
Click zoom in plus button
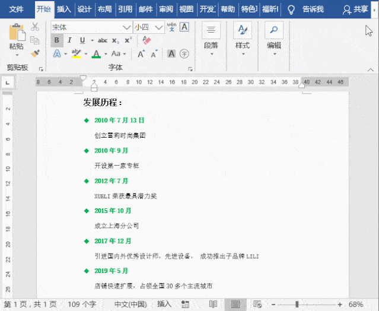[340, 304]
